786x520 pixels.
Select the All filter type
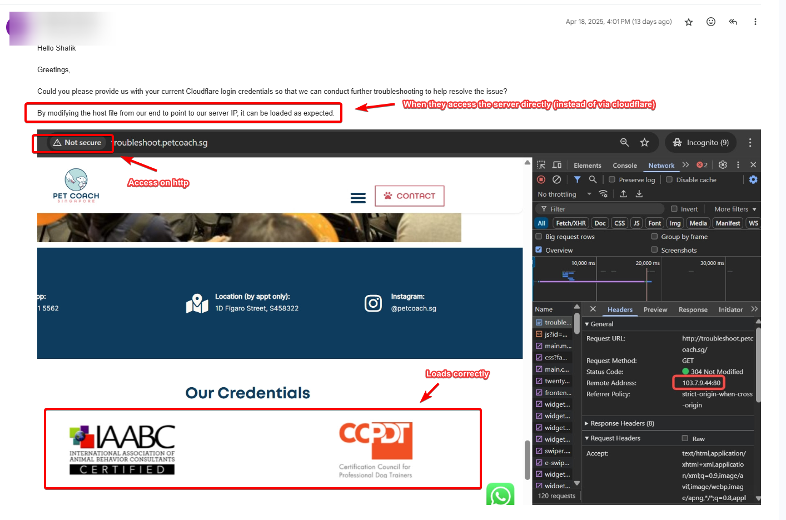pos(541,223)
